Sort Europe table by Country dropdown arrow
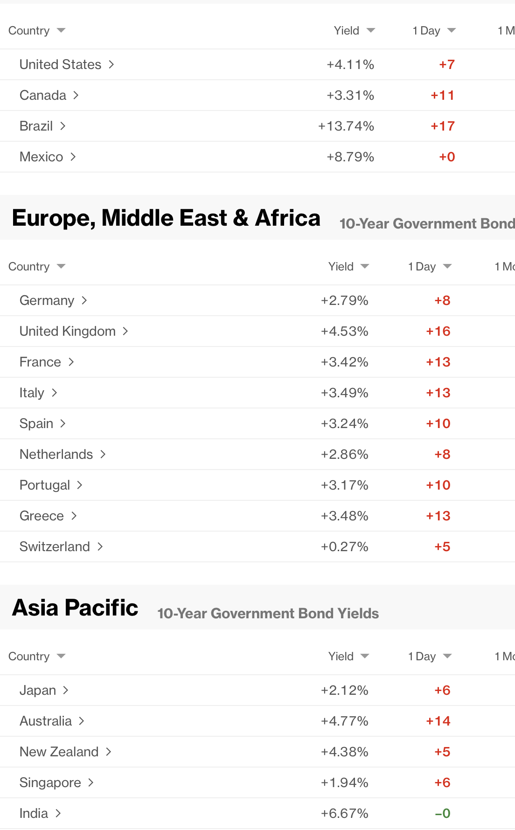The image size is (515, 830). coord(61,267)
